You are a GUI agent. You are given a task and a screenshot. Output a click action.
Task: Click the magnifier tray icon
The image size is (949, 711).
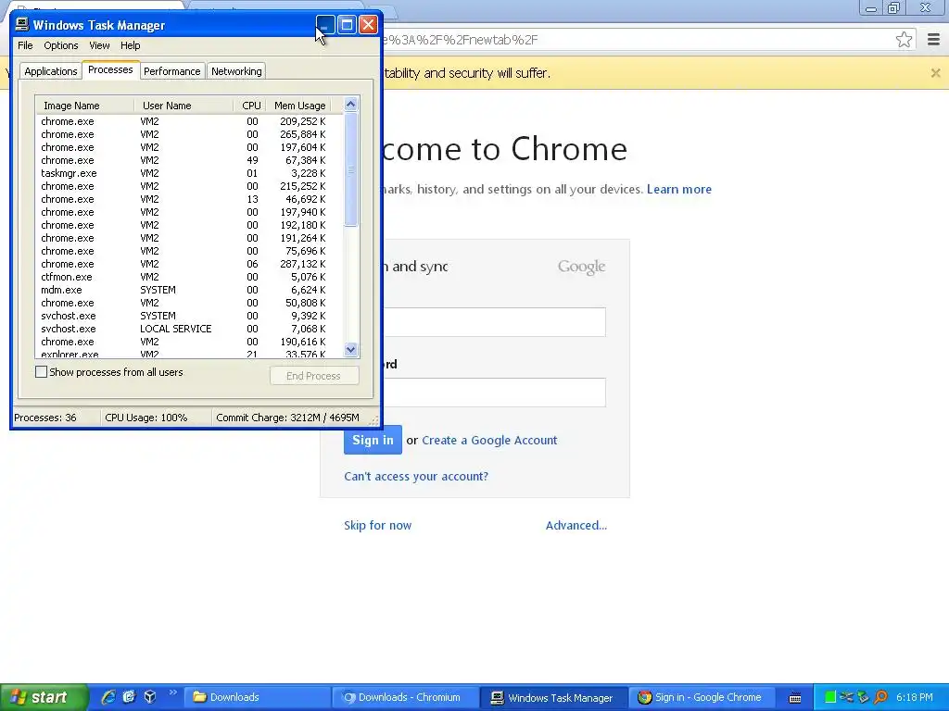point(880,697)
